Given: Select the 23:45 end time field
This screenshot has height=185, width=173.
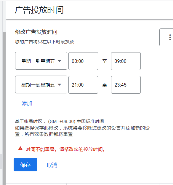Looking at the screenshot, I should tap(126, 85).
